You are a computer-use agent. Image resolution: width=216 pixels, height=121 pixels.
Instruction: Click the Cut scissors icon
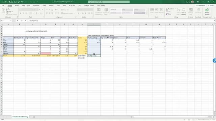pos(7,9)
